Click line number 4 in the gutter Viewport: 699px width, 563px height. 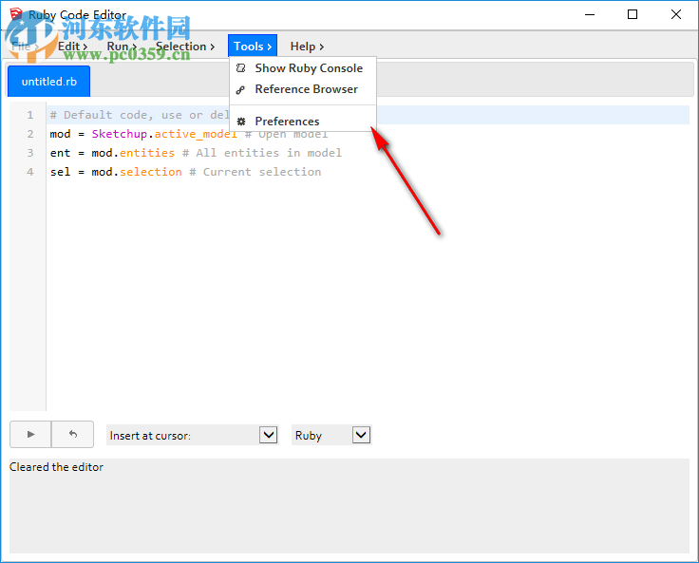pos(29,172)
